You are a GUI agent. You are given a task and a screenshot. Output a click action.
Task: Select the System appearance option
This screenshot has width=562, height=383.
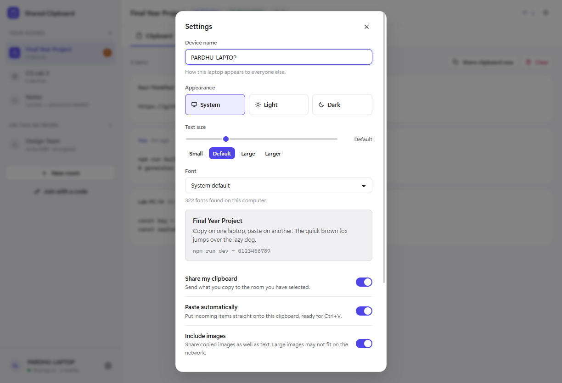pos(215,105)
